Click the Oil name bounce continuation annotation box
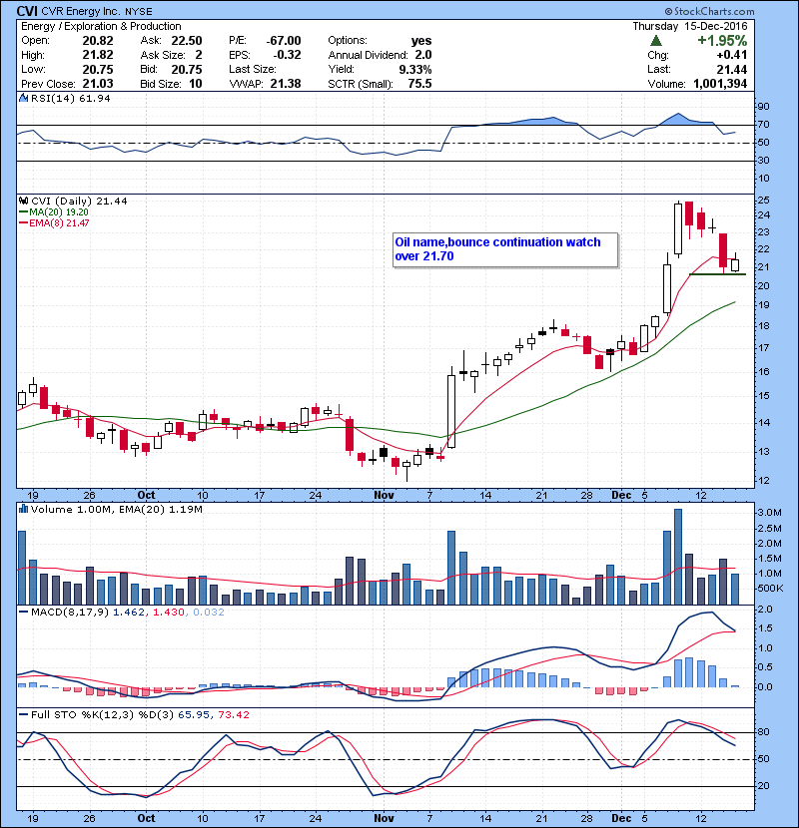 (505, 249)
